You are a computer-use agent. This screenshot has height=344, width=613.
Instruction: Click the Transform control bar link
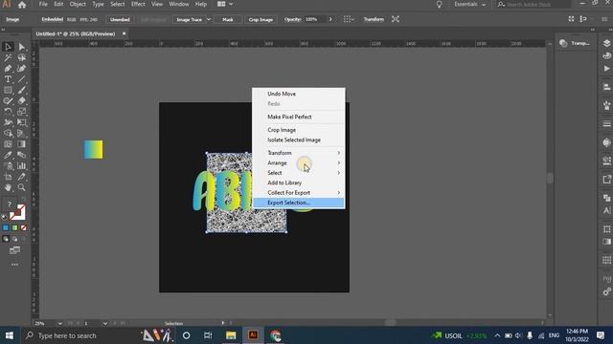click(x=374, y=19)
